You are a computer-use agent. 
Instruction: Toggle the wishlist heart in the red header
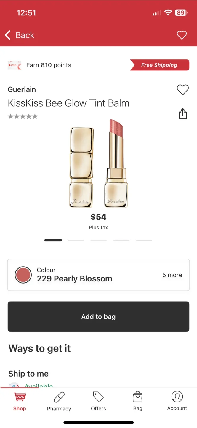click(x=182, y=35)
